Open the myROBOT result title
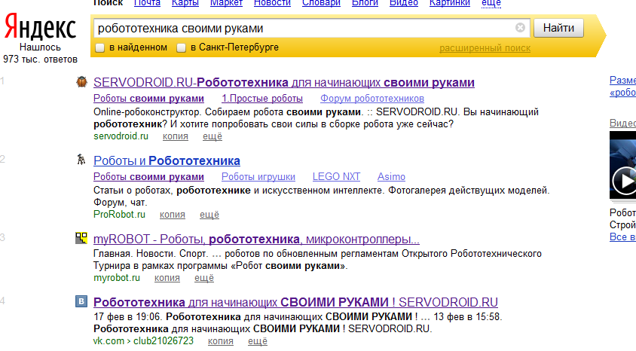636x351 pixels. 256,239
